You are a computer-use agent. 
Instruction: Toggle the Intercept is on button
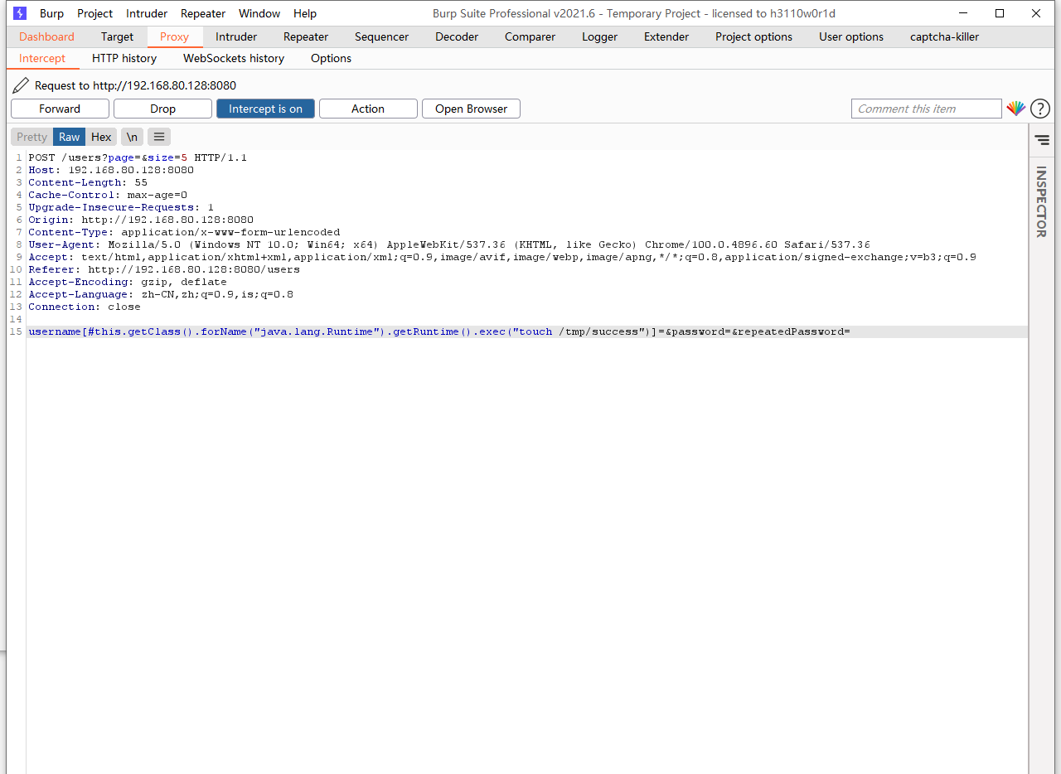pyautogui.click(x=265, y=109)
